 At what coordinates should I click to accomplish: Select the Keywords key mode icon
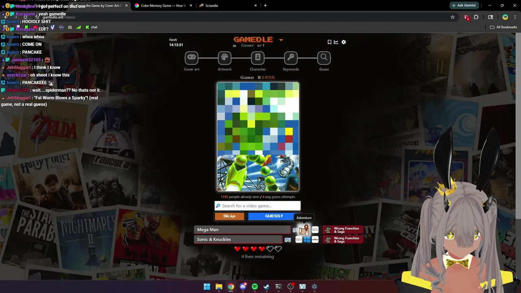tap(291, 58)
